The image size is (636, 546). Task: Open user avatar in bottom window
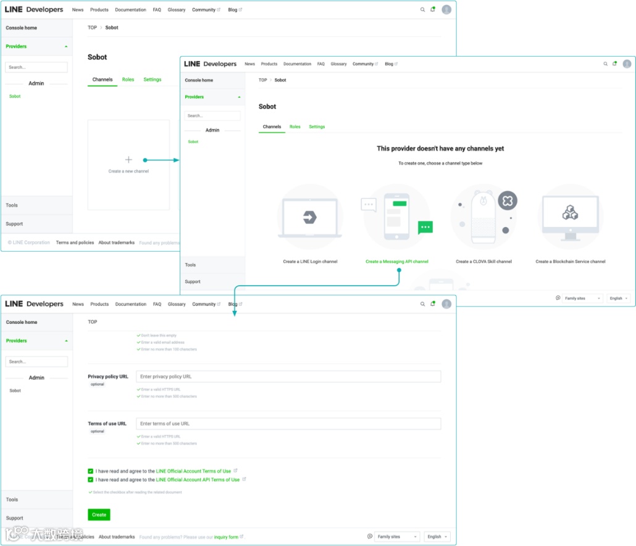coord(446,304)
